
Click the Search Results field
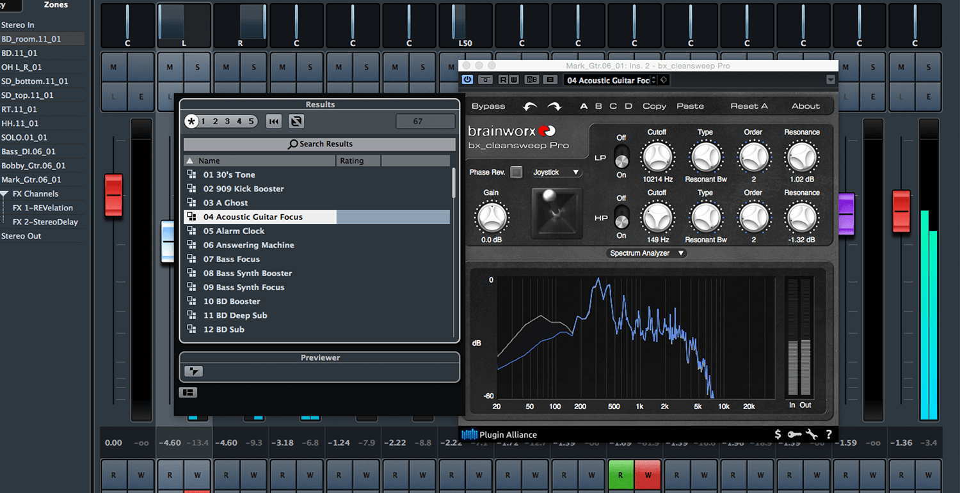coord(319,144)
